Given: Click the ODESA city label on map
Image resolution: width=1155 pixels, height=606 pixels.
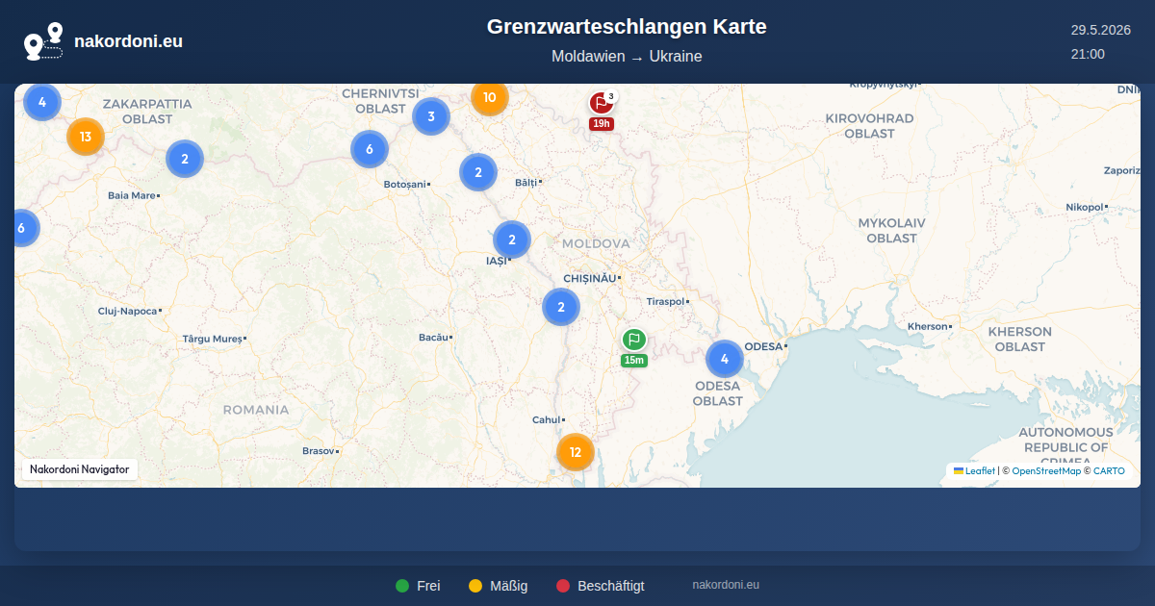Looking at the screenshot, I should point(765,345).
